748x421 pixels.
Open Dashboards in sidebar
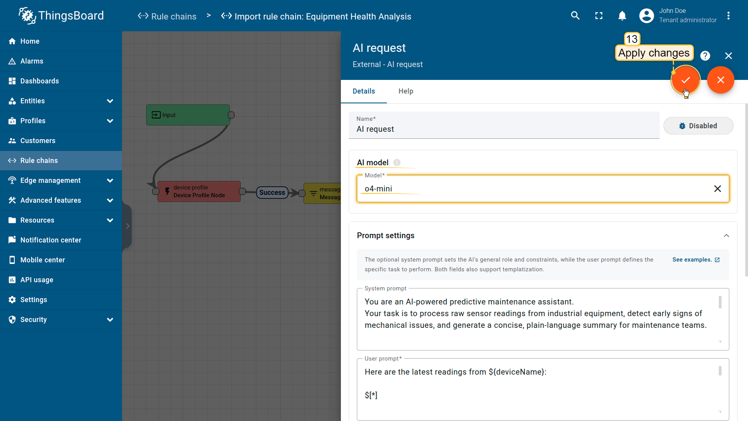tap(61, 81)
